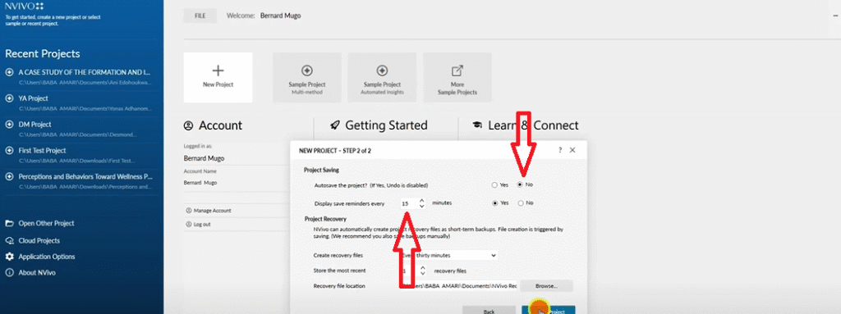The image size is (841, 314).
Task: Decrease number of stored recovery files
Action: tap(423, 274)
